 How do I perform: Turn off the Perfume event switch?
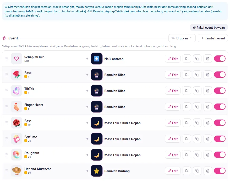(220, 139)
